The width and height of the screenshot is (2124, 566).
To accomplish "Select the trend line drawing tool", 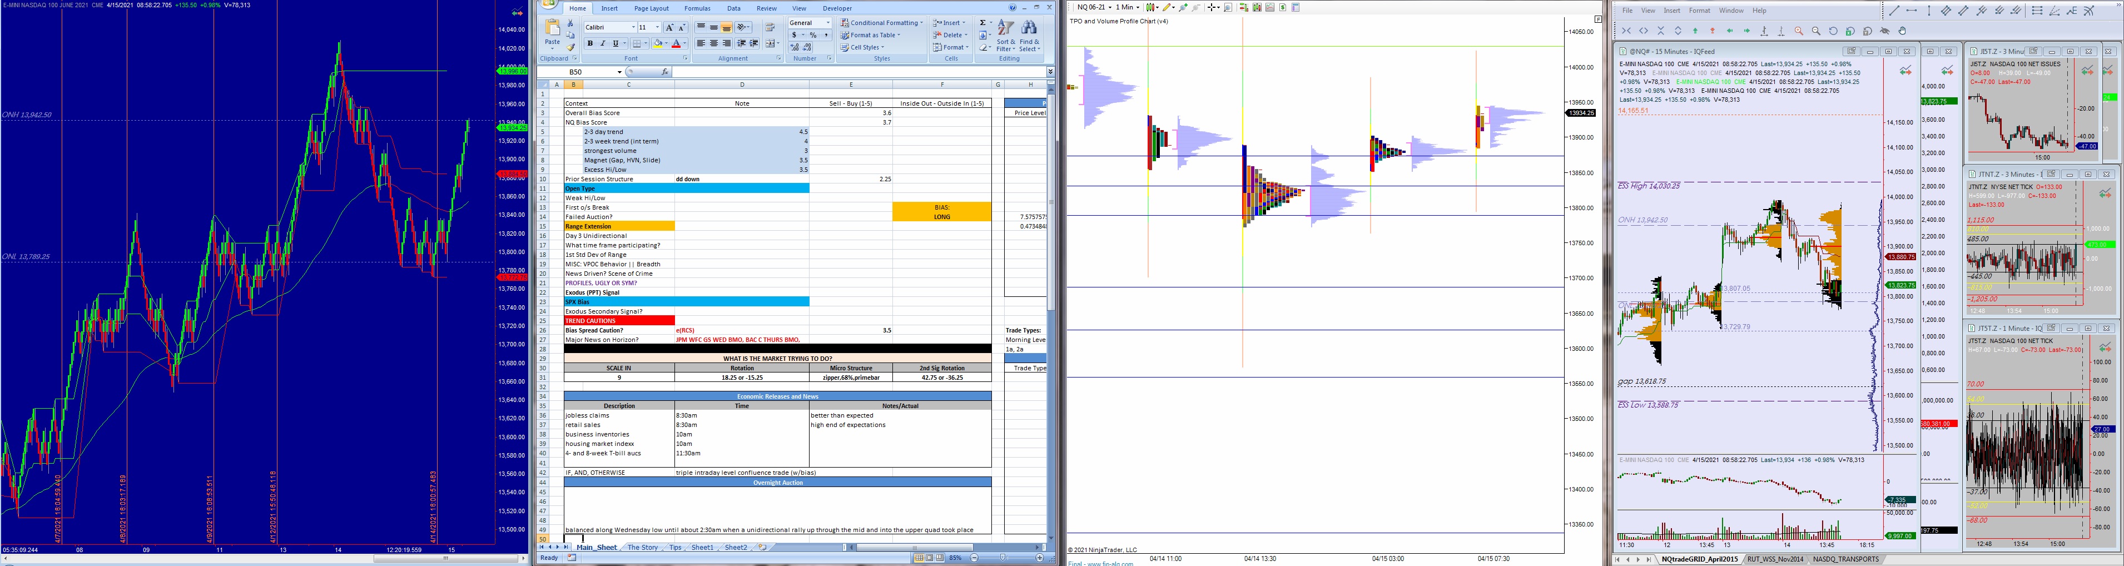I will pyautogui.click(x=1894, y=11).
